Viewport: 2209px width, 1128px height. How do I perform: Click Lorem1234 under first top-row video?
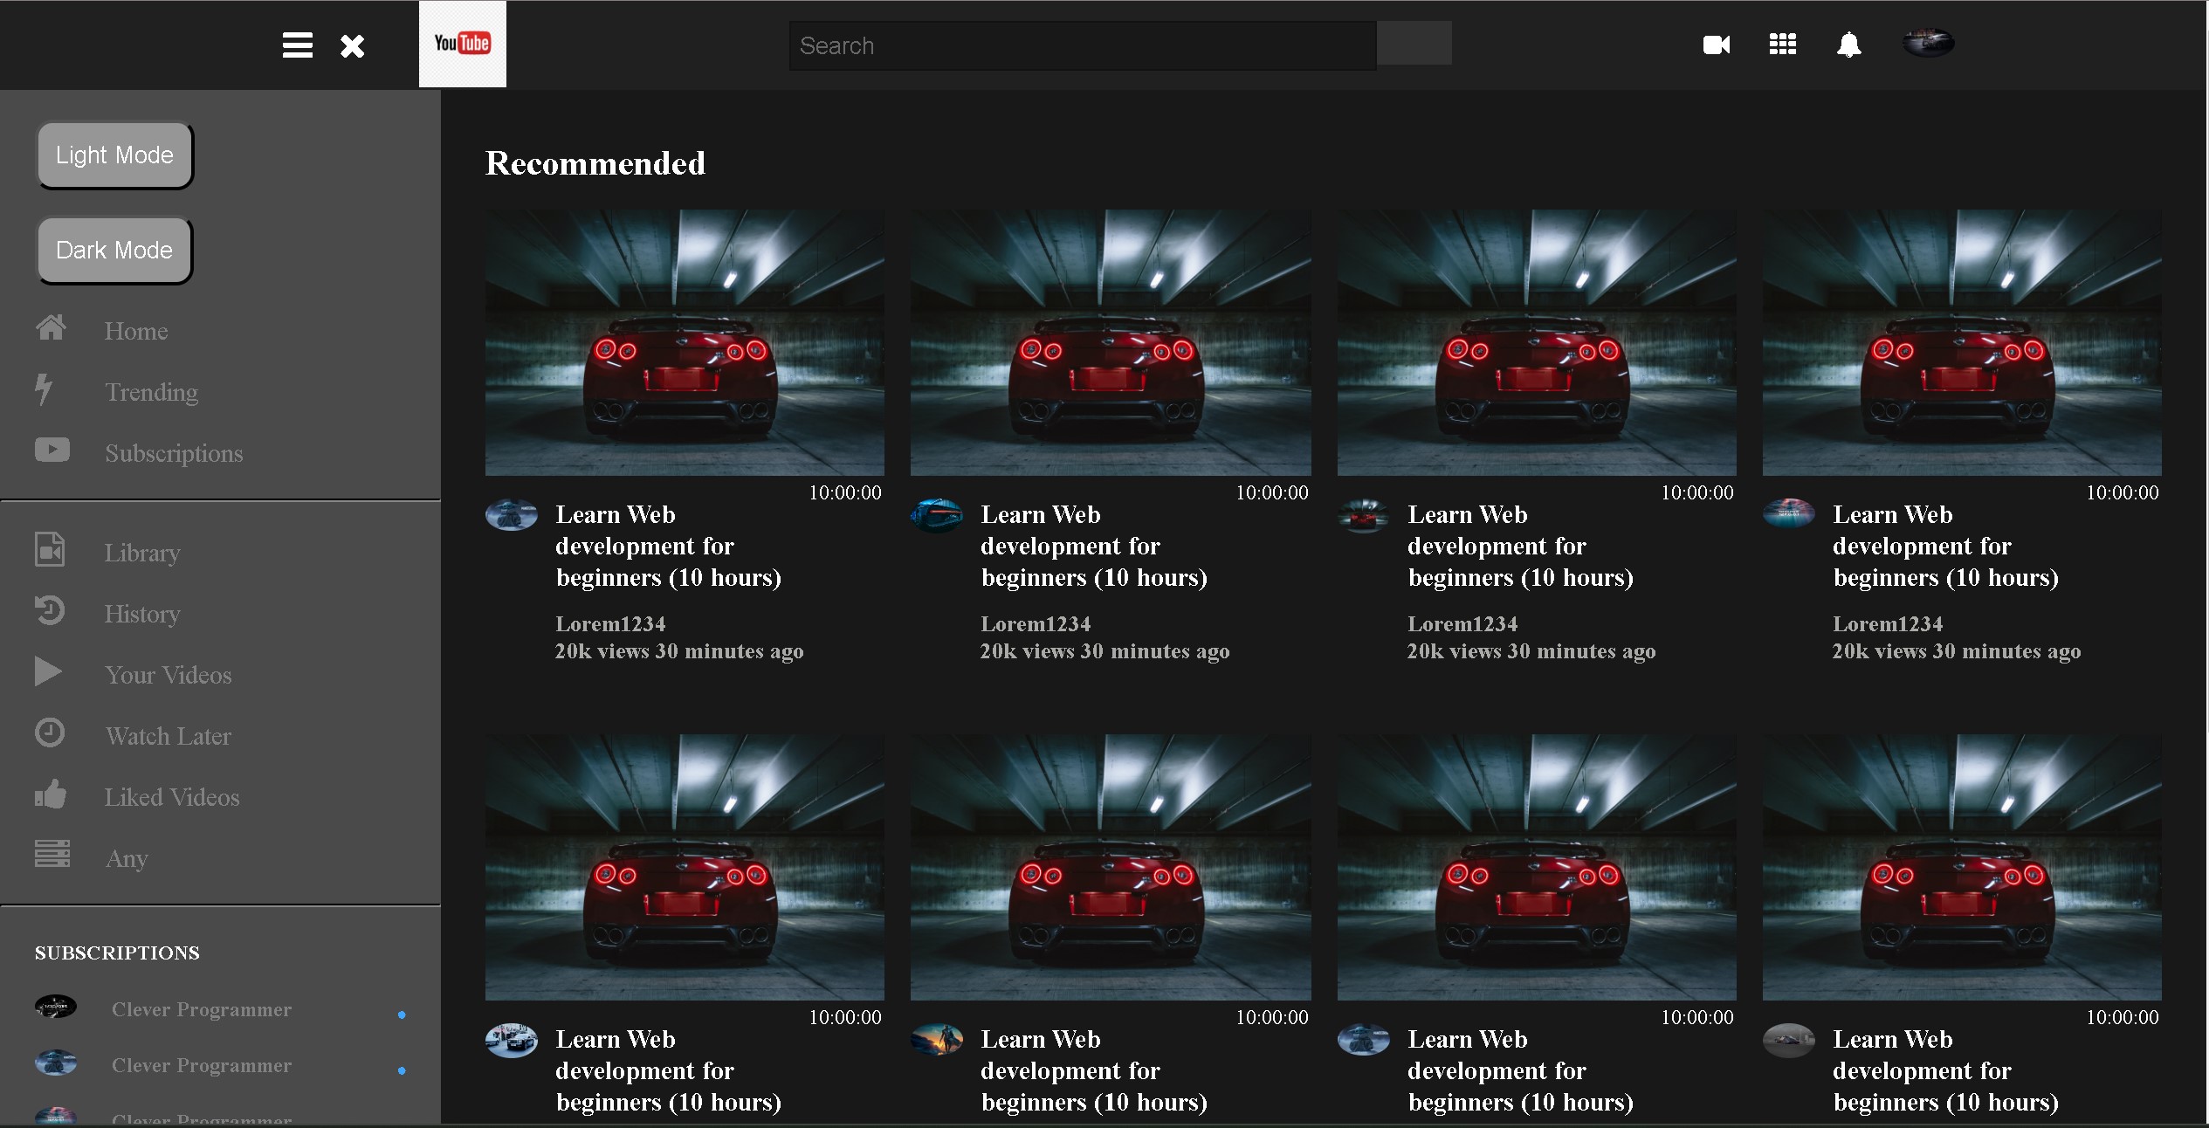coord(610,624)
